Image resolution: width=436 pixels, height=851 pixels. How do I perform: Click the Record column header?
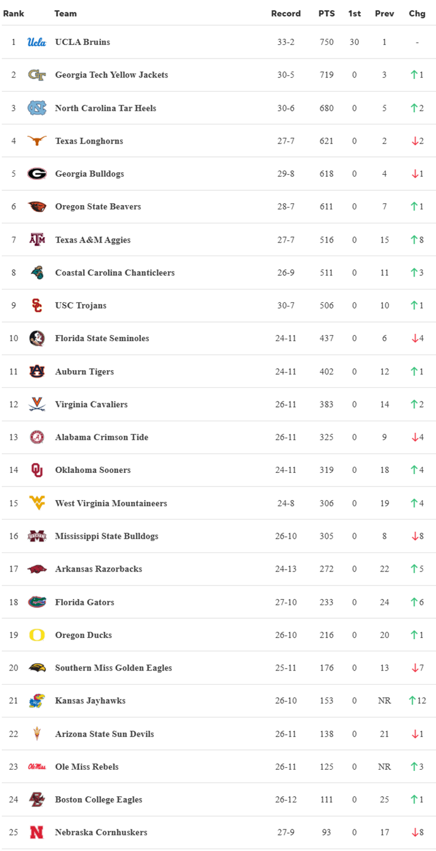click(286, 14)
